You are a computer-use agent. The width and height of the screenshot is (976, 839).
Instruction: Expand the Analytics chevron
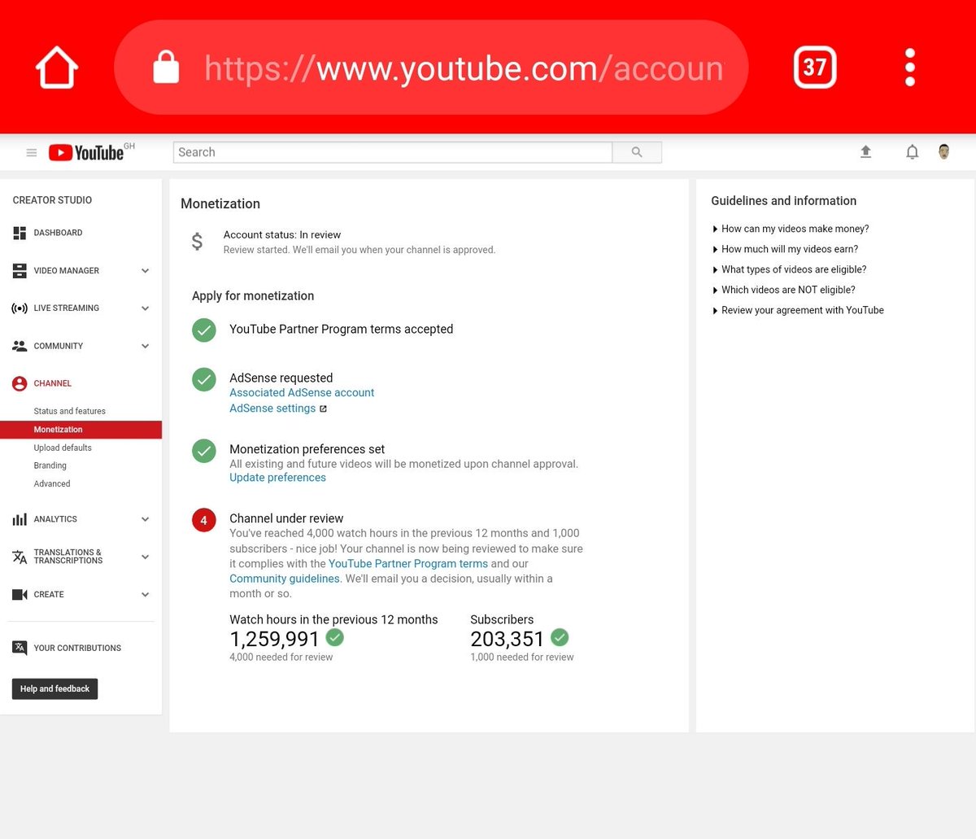[x=145, y=519]
